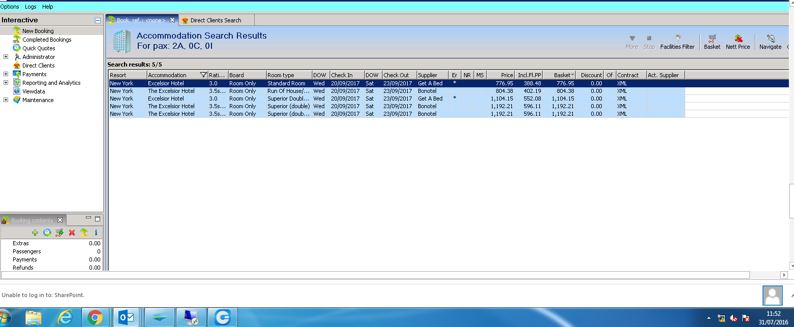Open Windows Explorer from taskbar

pos(34,318)
